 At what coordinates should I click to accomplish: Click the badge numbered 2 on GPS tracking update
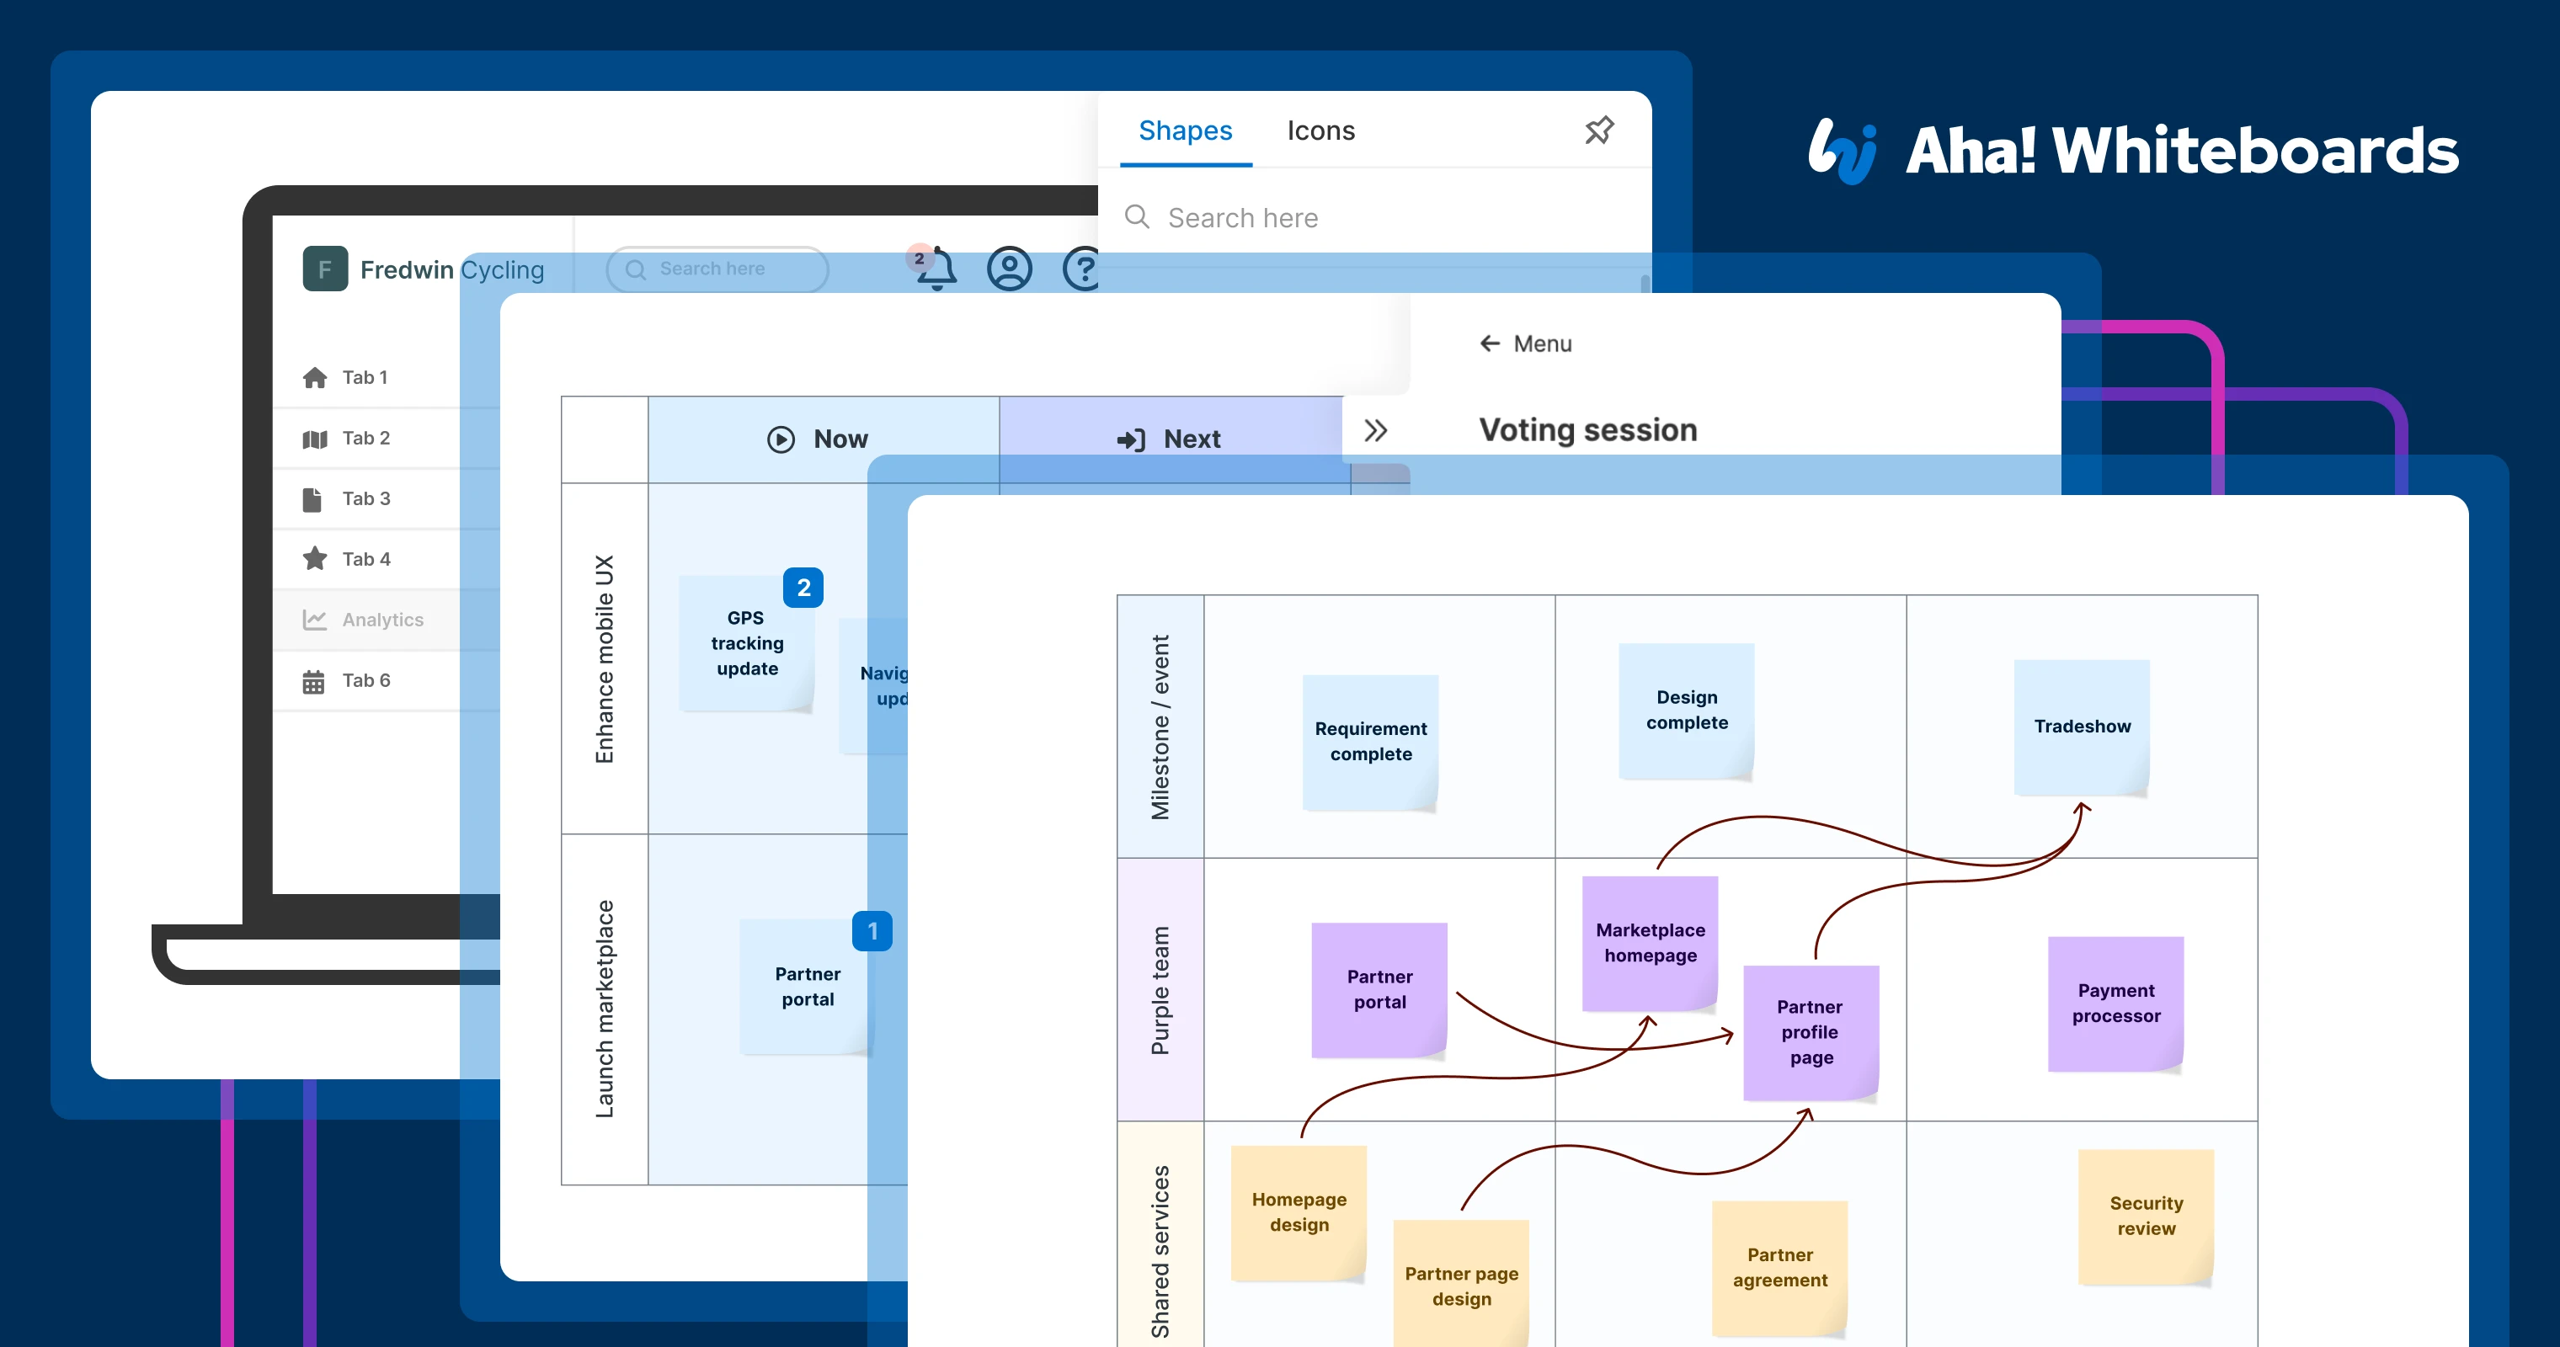(803, 587)
